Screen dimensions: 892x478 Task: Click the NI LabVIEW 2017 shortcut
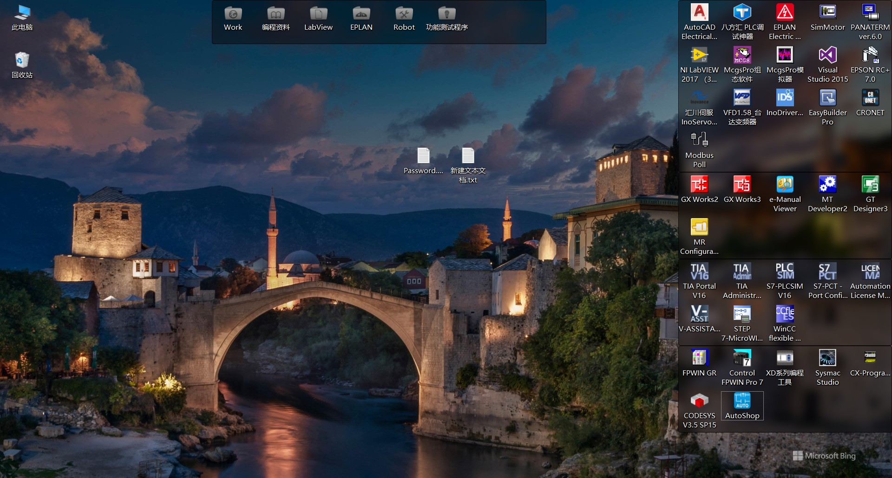699,56
